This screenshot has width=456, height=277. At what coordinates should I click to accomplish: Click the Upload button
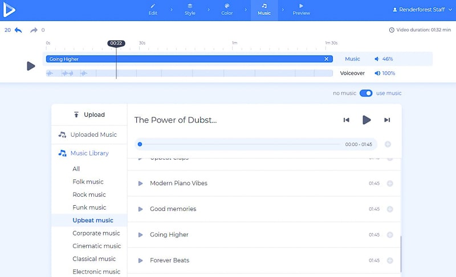point(89,115)
